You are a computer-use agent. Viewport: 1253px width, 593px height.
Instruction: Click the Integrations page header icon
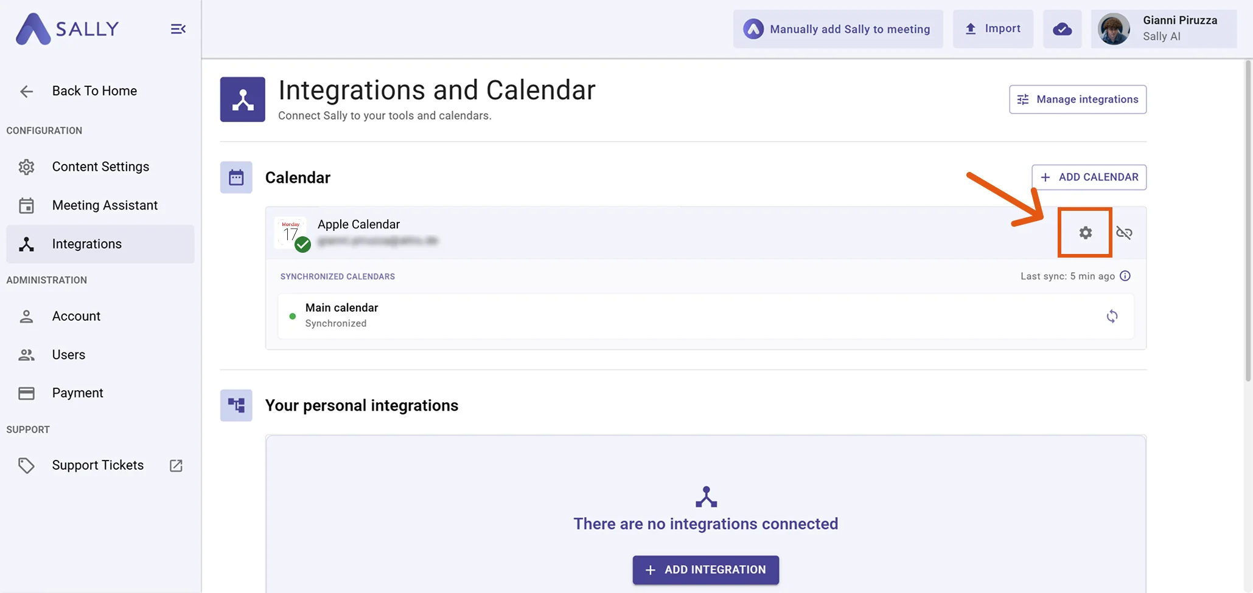tap(243, 99)
